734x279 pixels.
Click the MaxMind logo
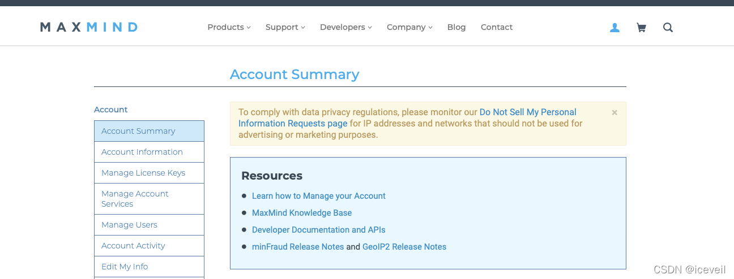pyautogui.click(x=89, y=27)
